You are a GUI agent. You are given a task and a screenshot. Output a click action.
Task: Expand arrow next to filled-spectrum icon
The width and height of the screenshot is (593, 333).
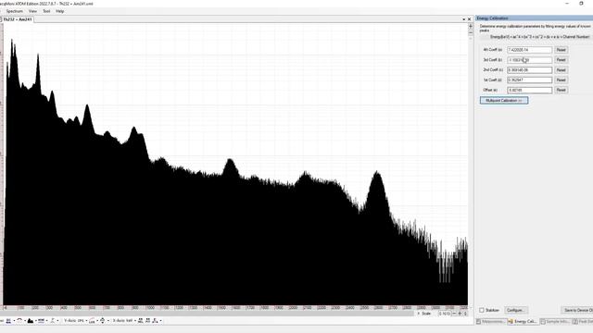pyautogui.click(x=36, y=321)
